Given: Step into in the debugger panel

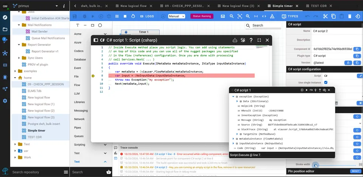Looking at the screenshot, I should (x=315, y=90).
